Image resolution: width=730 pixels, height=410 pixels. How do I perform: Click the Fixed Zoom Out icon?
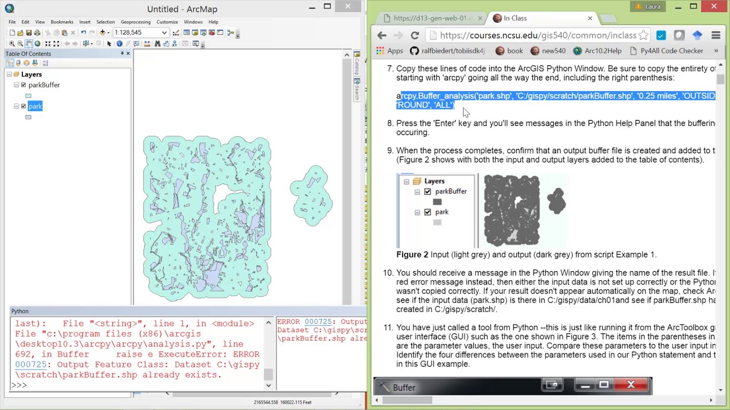[56, 44]
